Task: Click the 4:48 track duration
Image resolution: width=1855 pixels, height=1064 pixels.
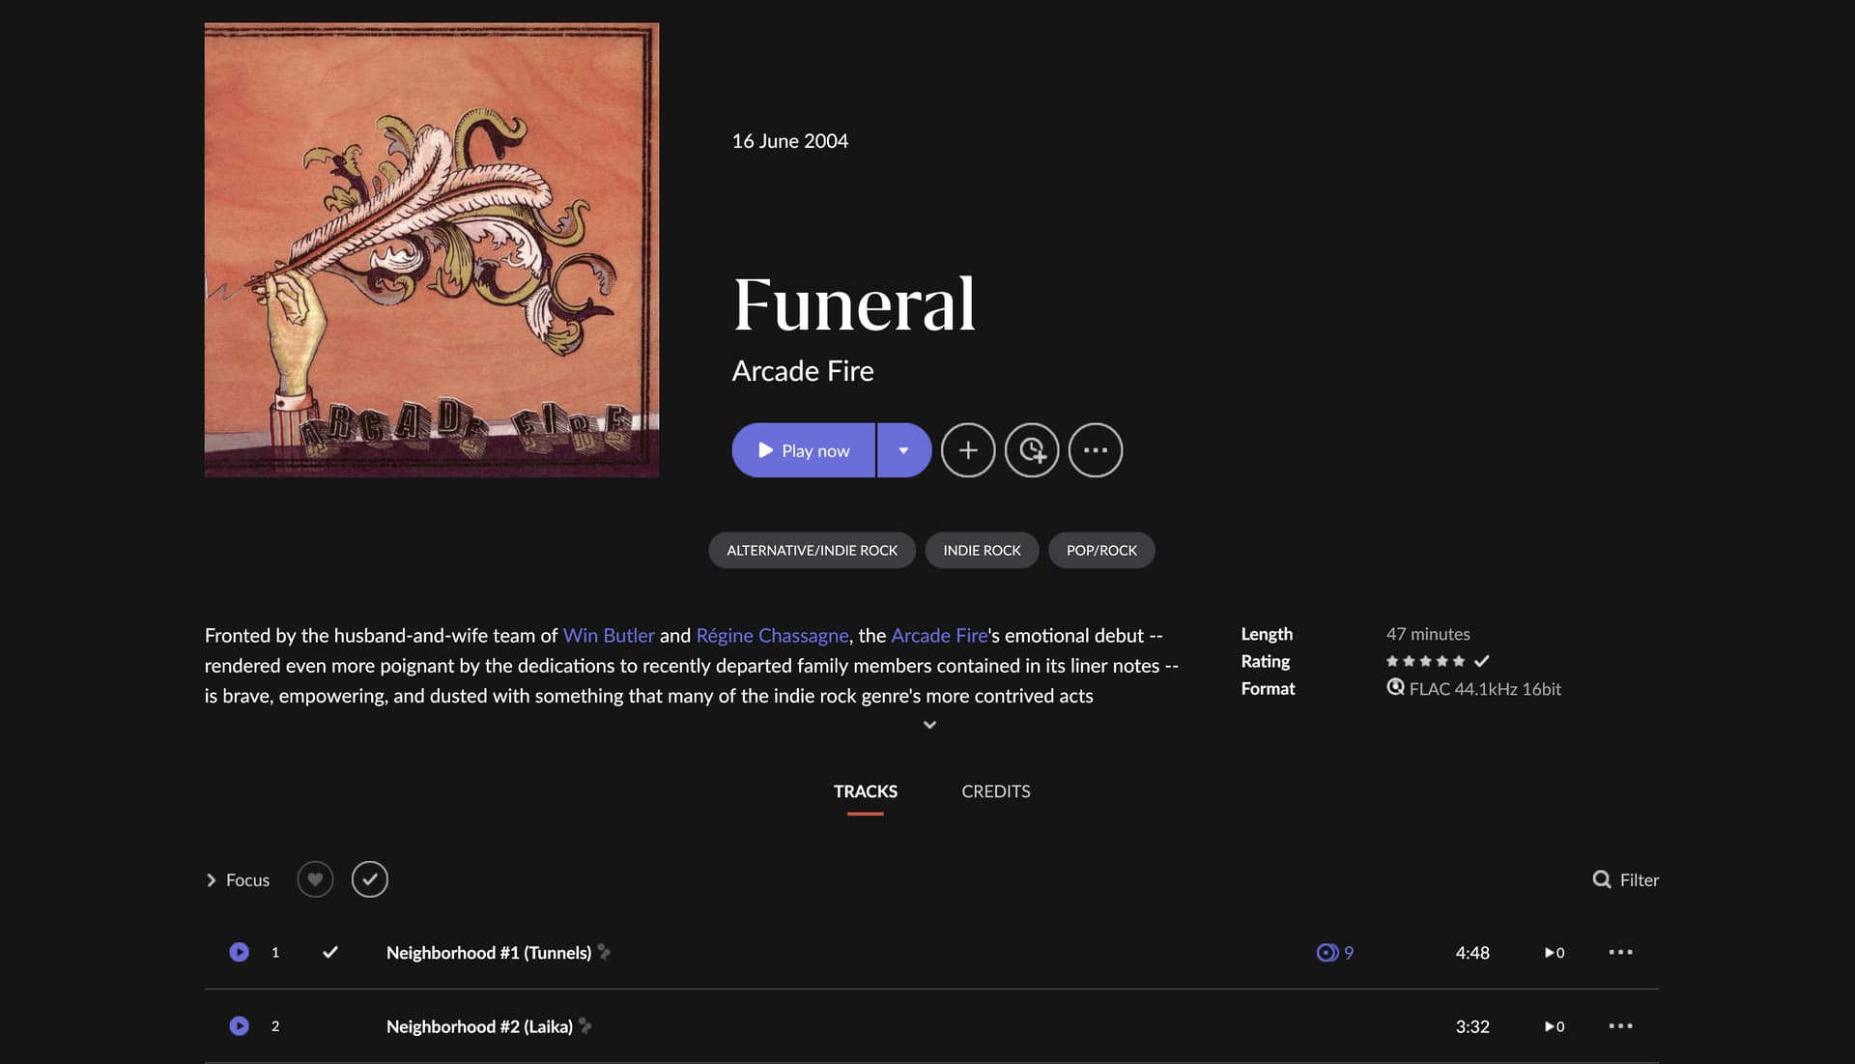Action: pos(1472,953)
